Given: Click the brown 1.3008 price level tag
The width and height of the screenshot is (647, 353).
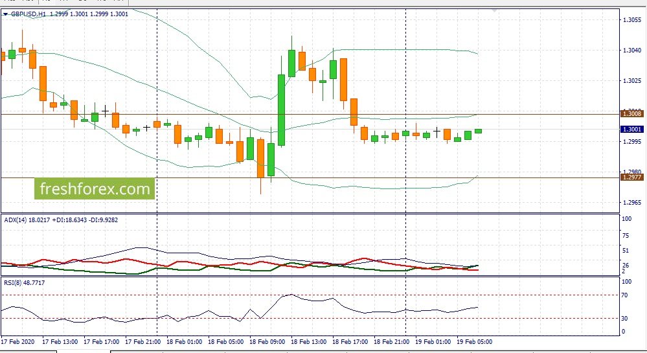Looking at the screenshot, I should [x=631, y=113].
